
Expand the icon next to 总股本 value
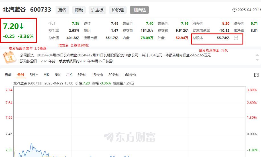tap(236, 38)
